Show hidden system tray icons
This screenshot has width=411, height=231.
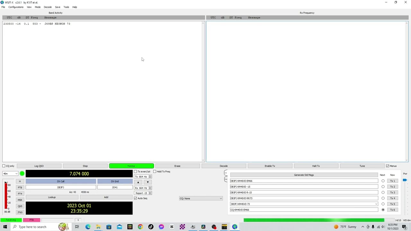click(x=363, y=227)
